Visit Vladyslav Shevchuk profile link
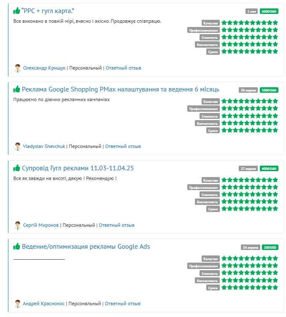Viewport: 286px width, 317px height. click(44, 146)
